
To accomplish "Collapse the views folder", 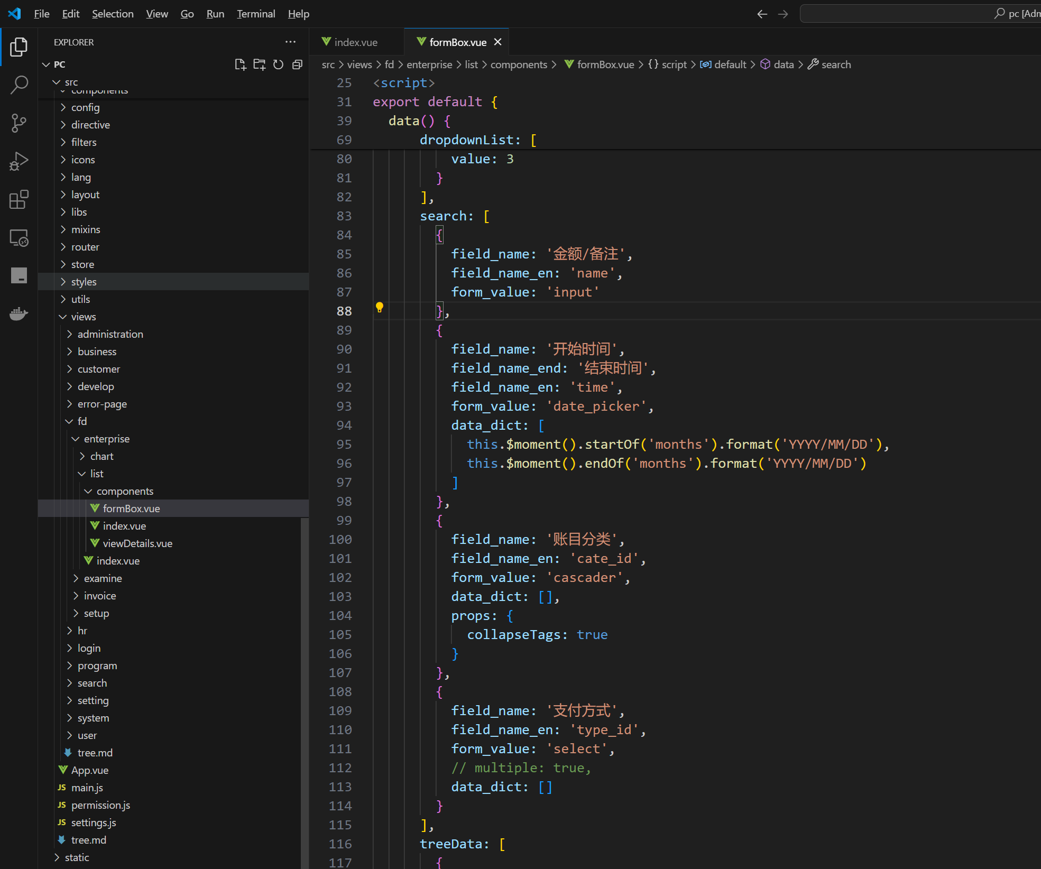I will click(x=173, y=317).
